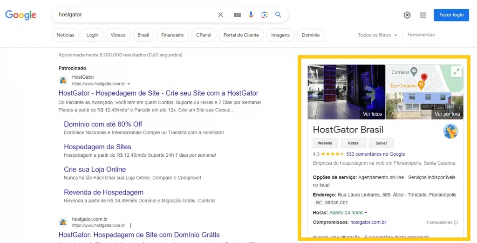Screen dimensions: 477x243
Task: Open the Hospedagem de Sites sitelink
Action: (x=98, y=147)
